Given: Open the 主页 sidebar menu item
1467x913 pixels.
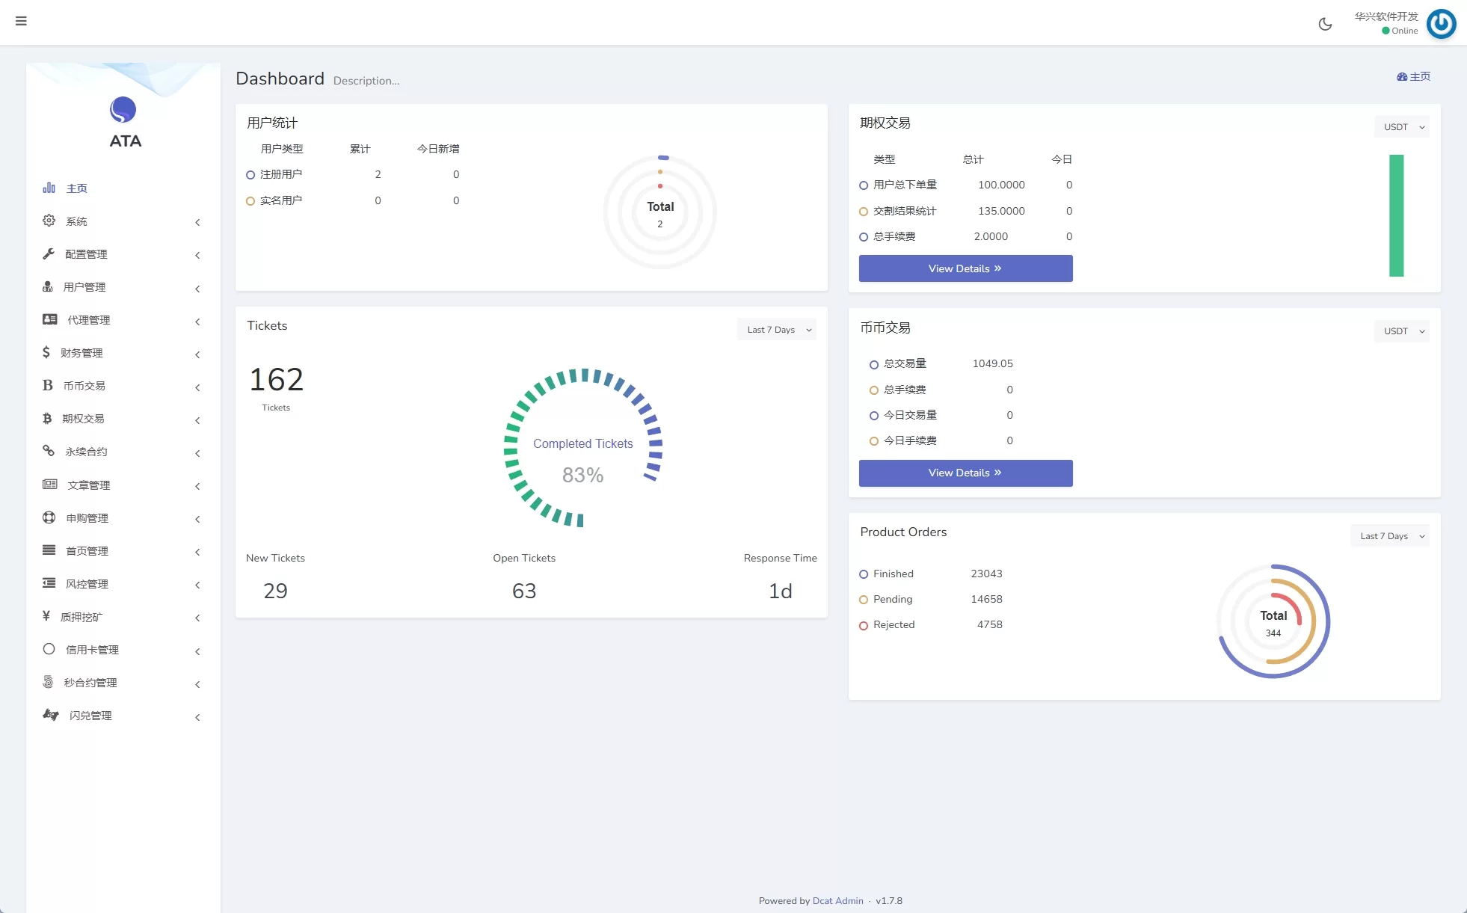Looking at the screenshot, I should 76,188.
